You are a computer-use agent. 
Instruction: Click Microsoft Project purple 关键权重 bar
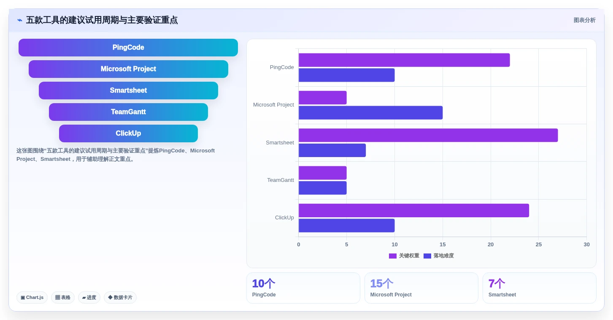pyautogui.click(x=323, y=98)
